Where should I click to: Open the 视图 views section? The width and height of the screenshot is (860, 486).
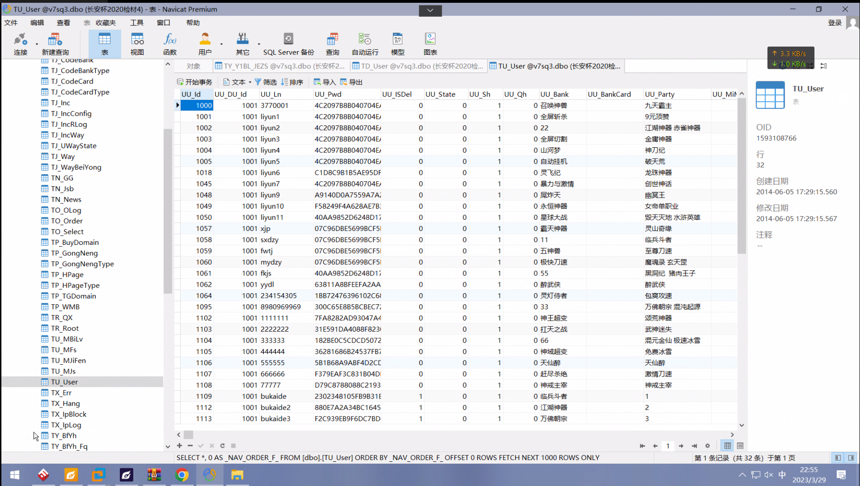point(137,44)
